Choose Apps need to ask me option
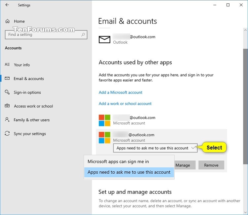248x215 pixels. (129, 172)
